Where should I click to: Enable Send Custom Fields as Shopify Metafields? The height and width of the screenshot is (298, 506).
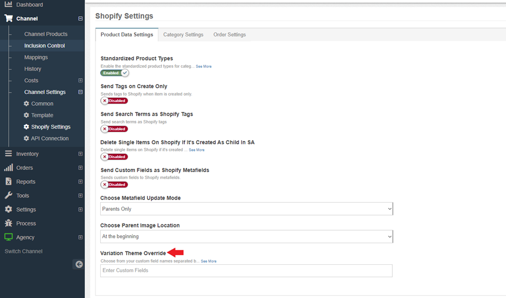[114, 185]
